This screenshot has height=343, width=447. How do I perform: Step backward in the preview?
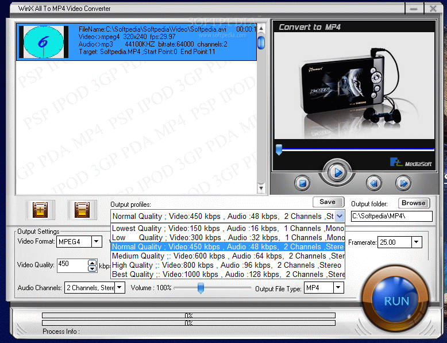373,183
